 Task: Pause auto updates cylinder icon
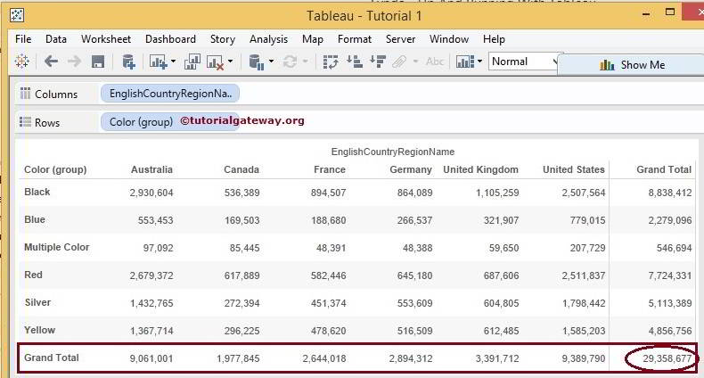[x=257, y=62]
